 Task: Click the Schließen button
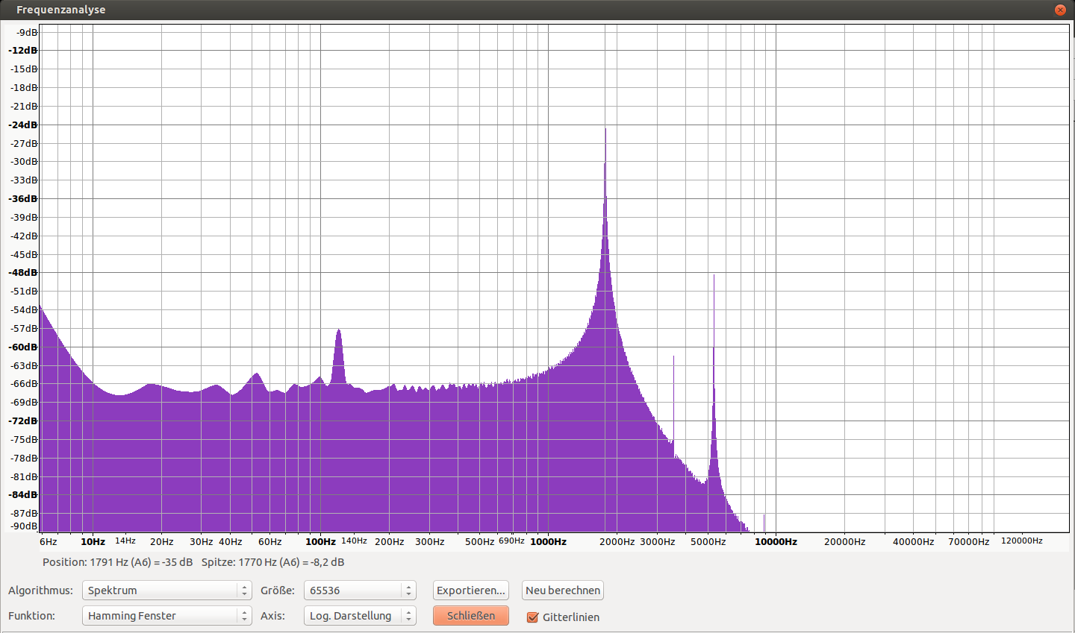471,616
